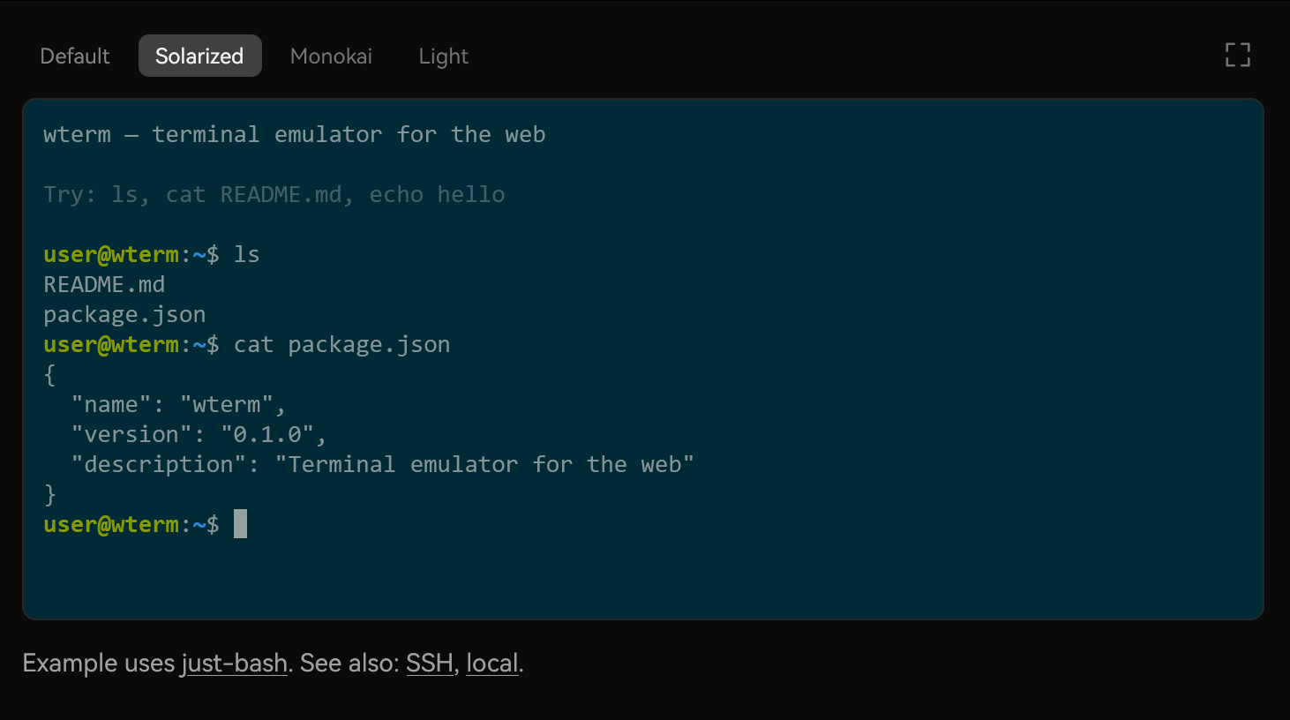Click the terminal cursor block

[x=239, y=523]
